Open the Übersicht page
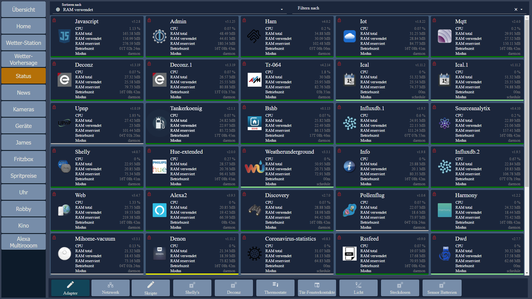 (24, 9)
